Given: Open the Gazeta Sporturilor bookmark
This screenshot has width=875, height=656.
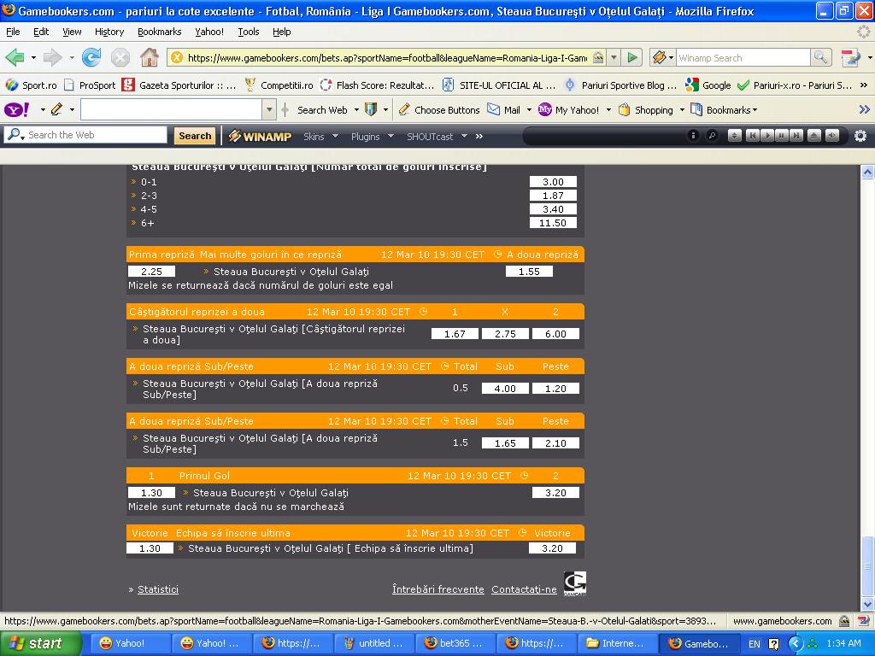Looking at the screenshot, I should click(x=179, y=85).
